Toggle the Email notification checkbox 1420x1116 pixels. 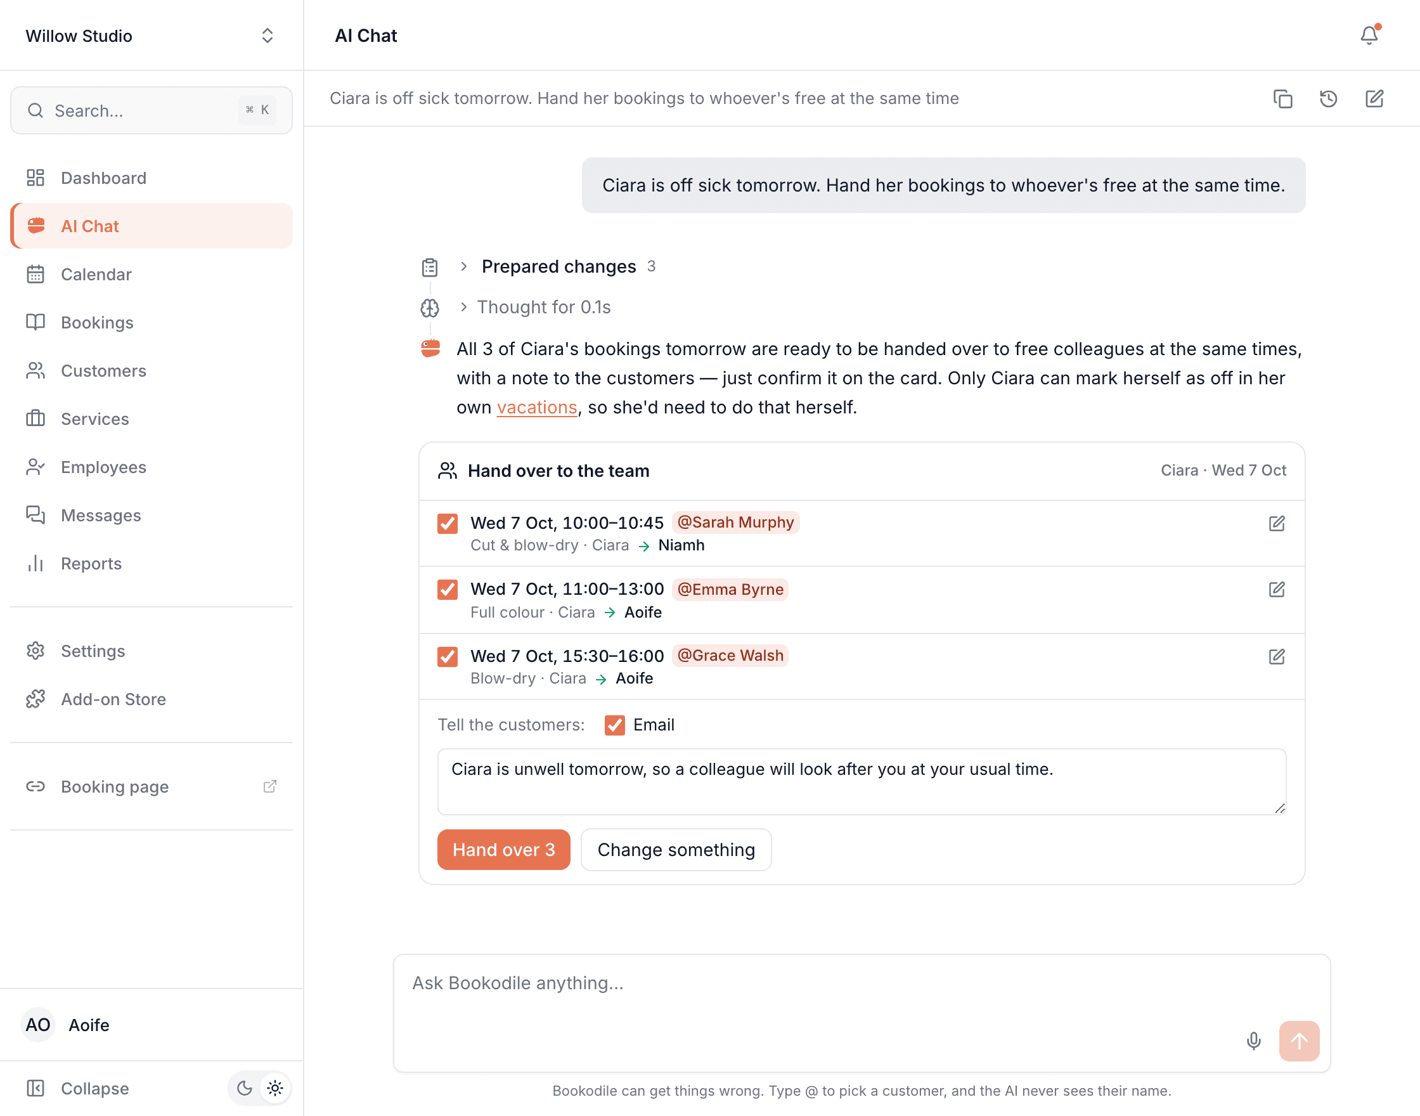(x=615, y=725)
